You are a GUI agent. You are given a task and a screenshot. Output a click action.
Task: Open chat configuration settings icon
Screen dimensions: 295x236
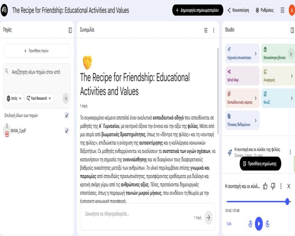[x=206, y=30]
